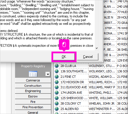128x114 pixels.
Task: Open the Fire Prevention module
Action: [33, 107]
